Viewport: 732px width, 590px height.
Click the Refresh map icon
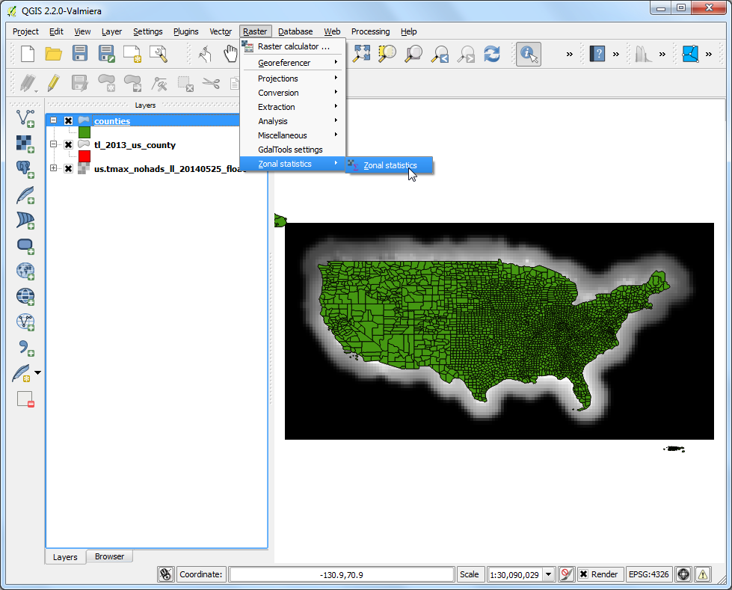[x=492, y=54]
